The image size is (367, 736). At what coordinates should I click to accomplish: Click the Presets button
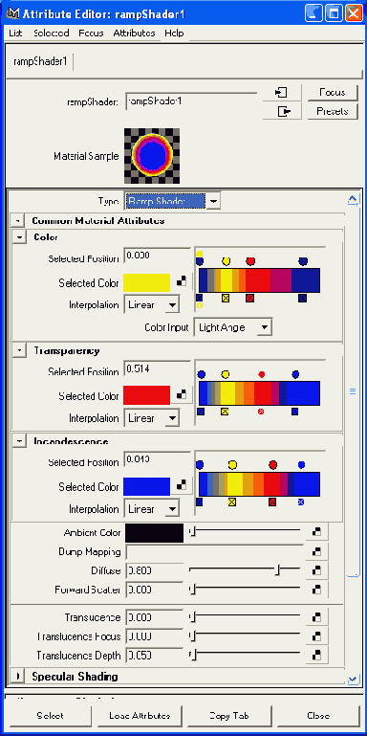(x=333, y=112)
